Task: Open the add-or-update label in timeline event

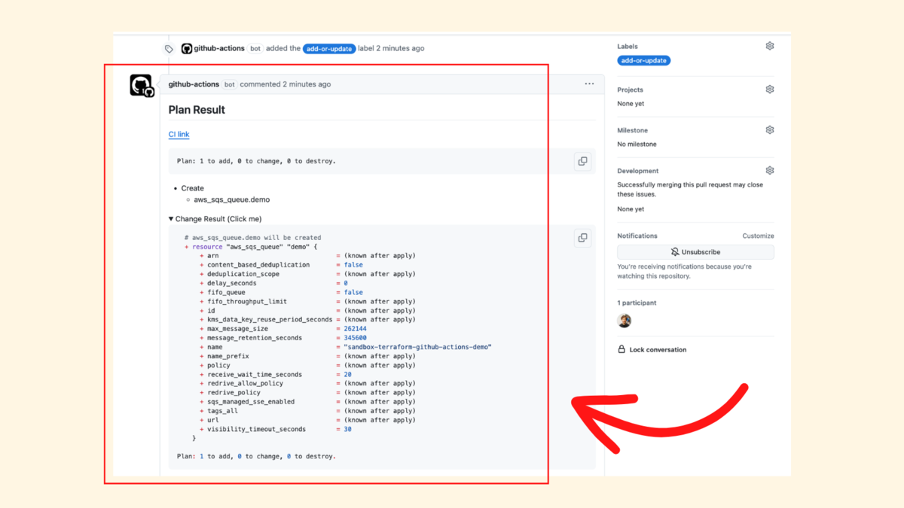Action: [329, 48]
